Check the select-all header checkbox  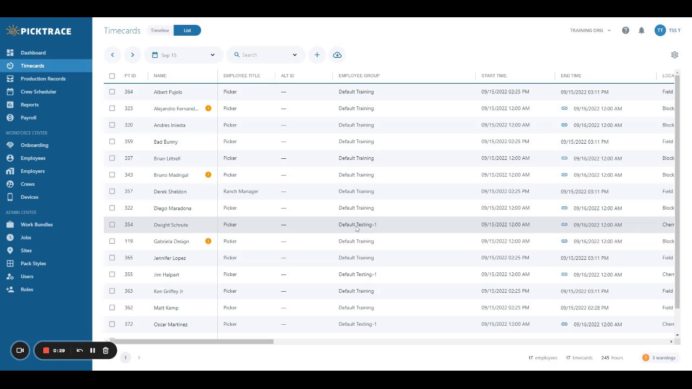click(112, 76)
